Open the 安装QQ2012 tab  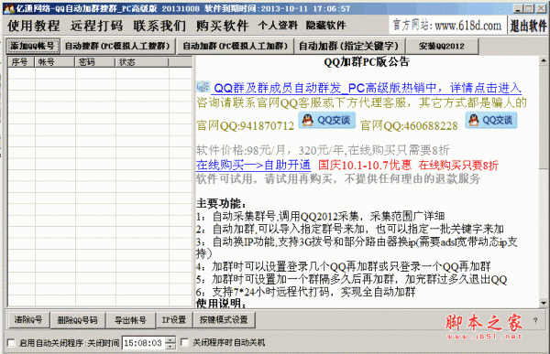(x=442, y=46)
